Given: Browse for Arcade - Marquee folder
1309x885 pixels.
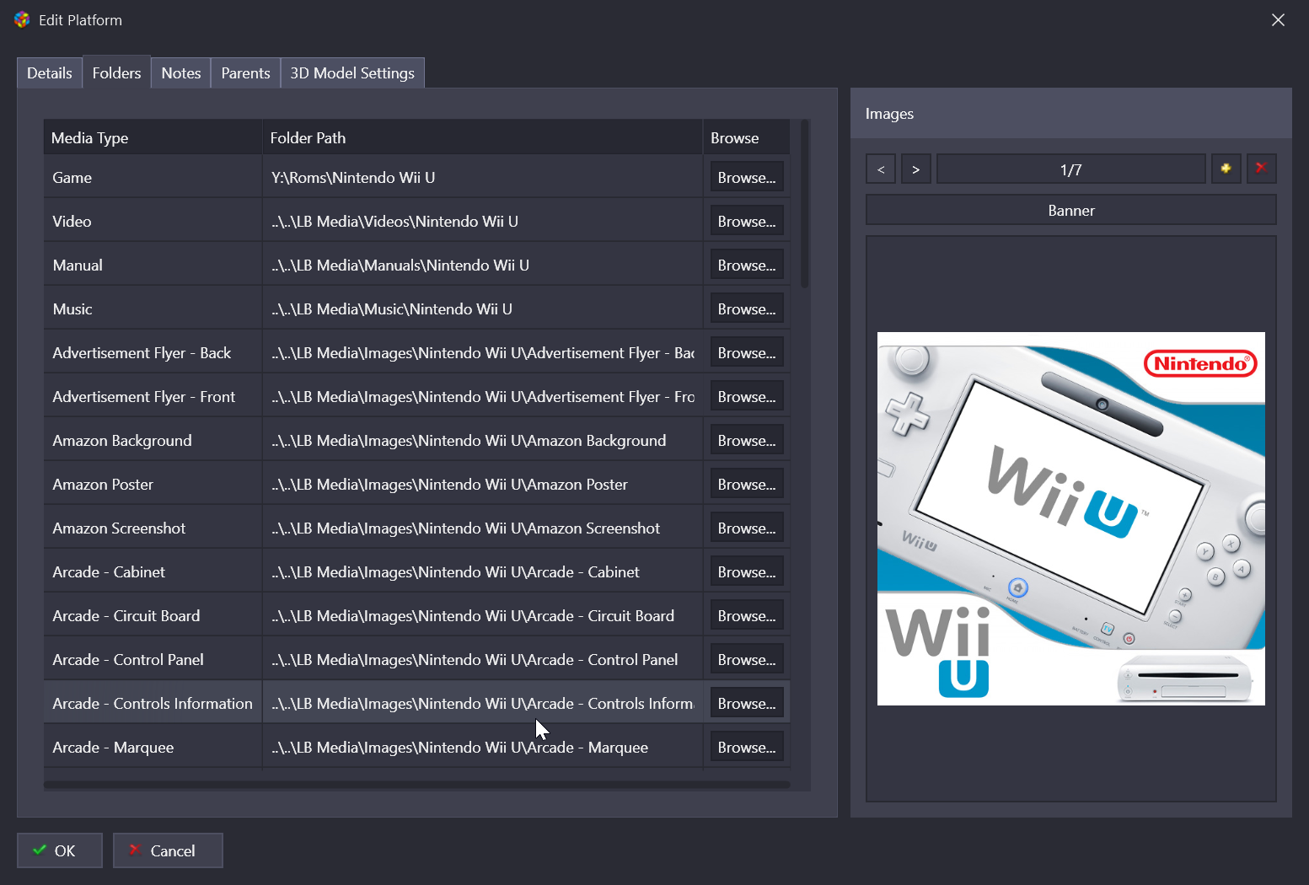Looking at the screenshot, I should pos(747,747).
